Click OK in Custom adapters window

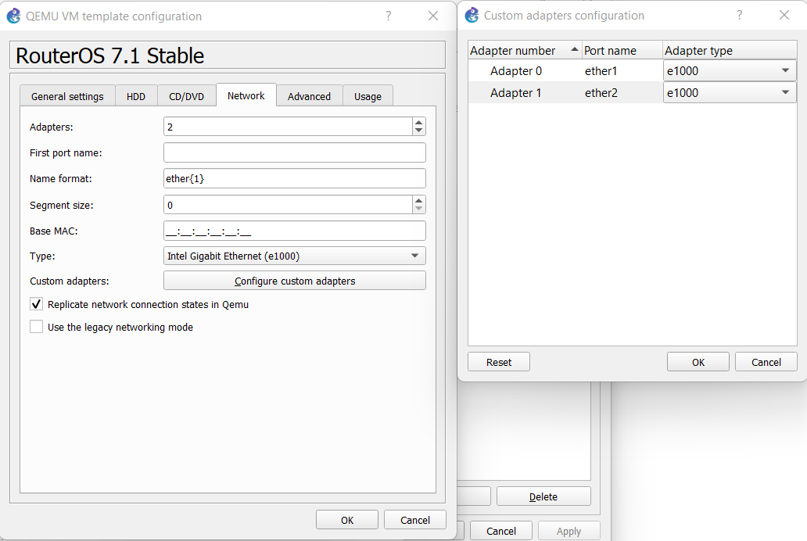[698, 362]
